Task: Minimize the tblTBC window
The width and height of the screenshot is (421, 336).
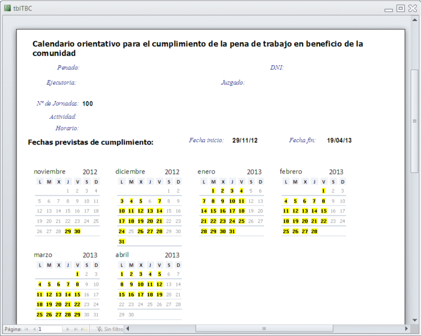Action: tap(389, 10)
